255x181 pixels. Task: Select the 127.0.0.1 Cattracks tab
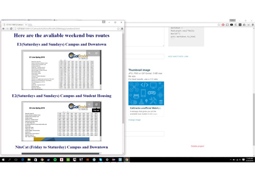15,25
